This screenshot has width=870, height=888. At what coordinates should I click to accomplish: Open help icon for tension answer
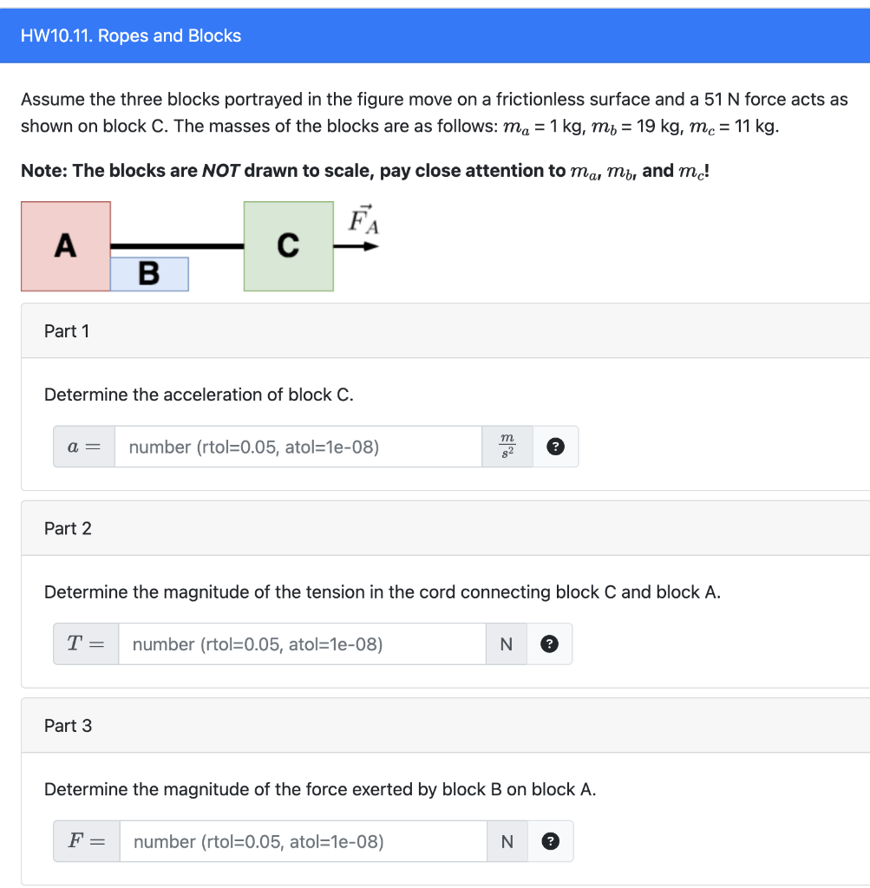(549, 644)
